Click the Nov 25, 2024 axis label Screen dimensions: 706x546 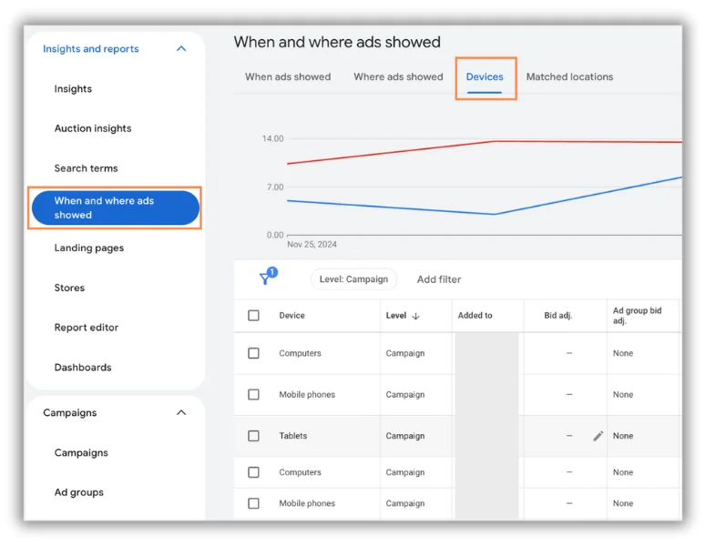(x=312, y=244)
